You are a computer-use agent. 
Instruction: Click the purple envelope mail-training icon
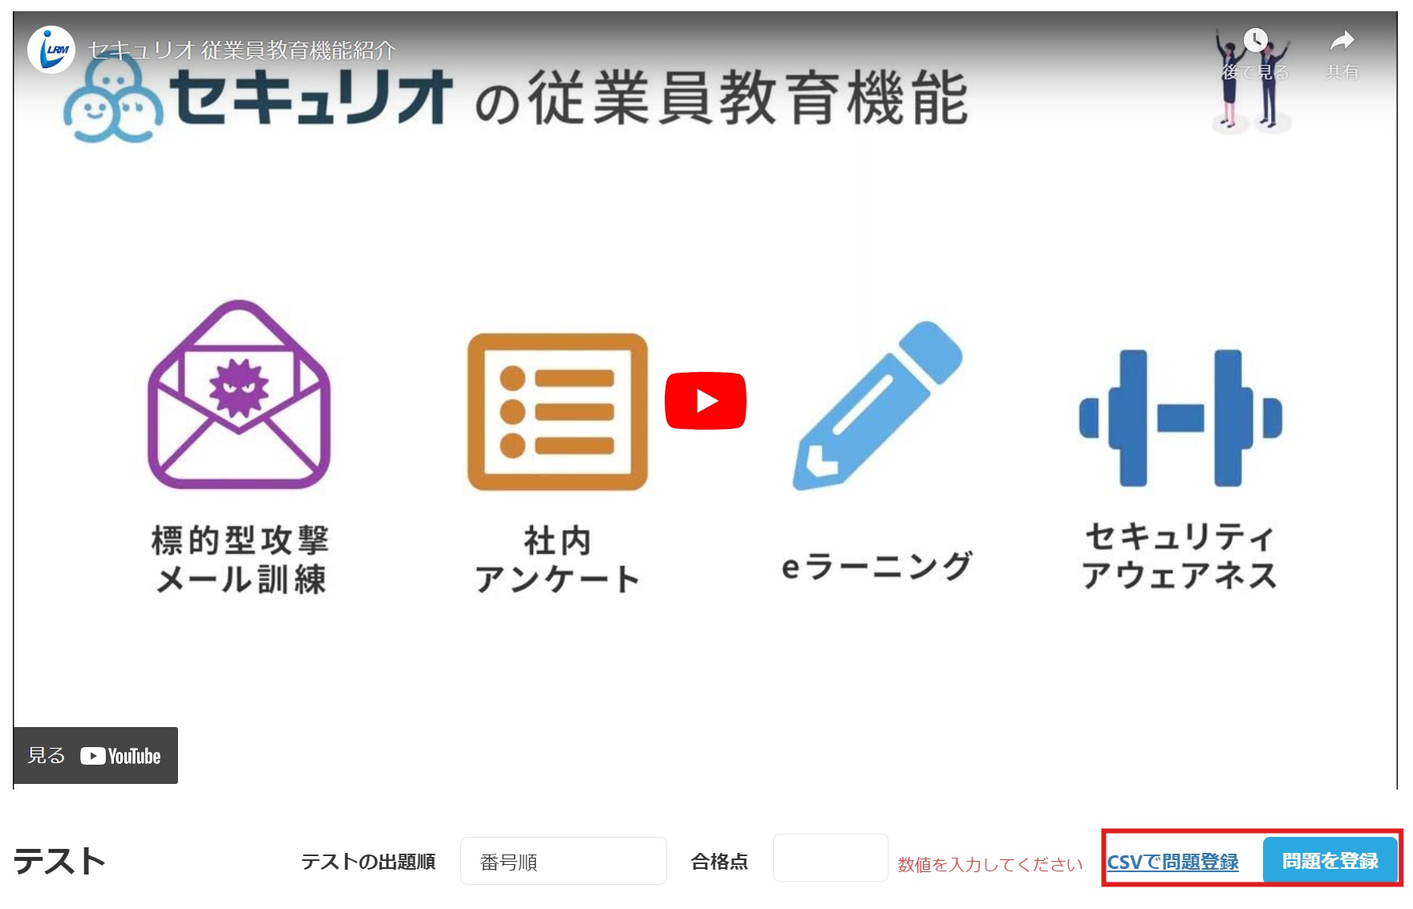239,394
